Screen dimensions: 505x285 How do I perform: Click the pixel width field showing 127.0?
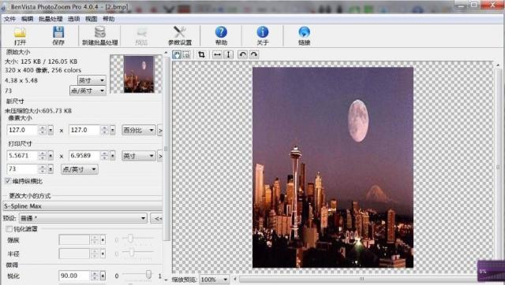pos(23,130)
